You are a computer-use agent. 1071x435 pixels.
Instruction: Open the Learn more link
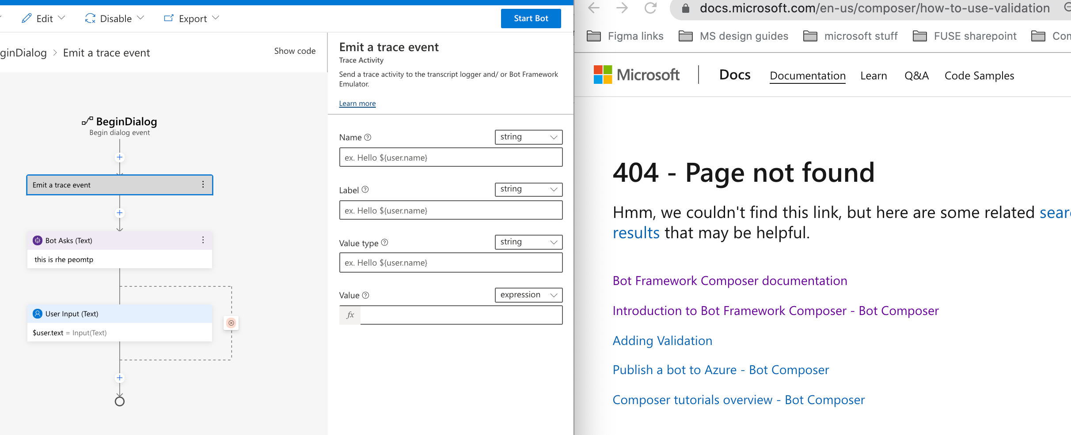(x=357, y=104)
